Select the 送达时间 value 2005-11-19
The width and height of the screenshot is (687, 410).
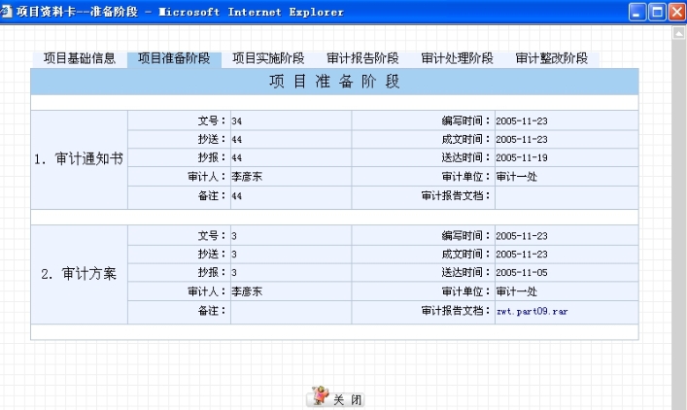[x=522, y=158]
